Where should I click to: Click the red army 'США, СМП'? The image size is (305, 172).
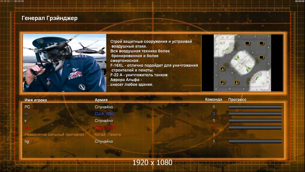(x=105, y=128)
